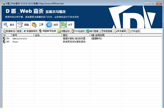Sort by the 全名 column header
164x112 pixels.
point(48,35)
